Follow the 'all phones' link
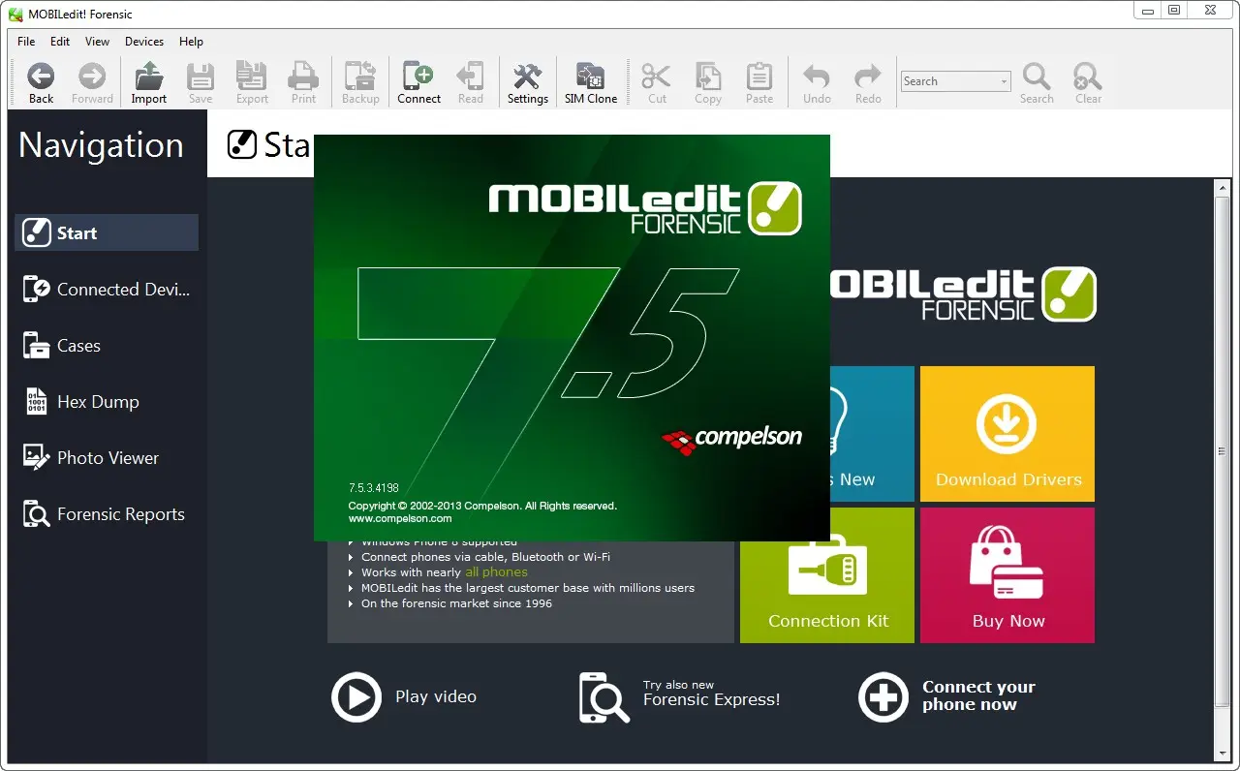 coord(496,572)
